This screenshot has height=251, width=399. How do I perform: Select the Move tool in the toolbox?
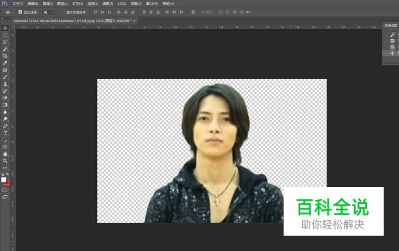[5, 28]
